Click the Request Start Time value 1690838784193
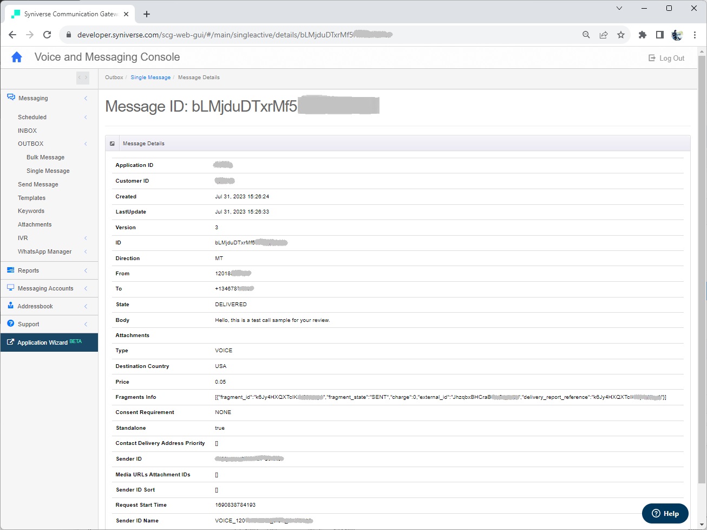Image resolution: width=707 pixels, height=530 pixels. (x=235, y=505)
